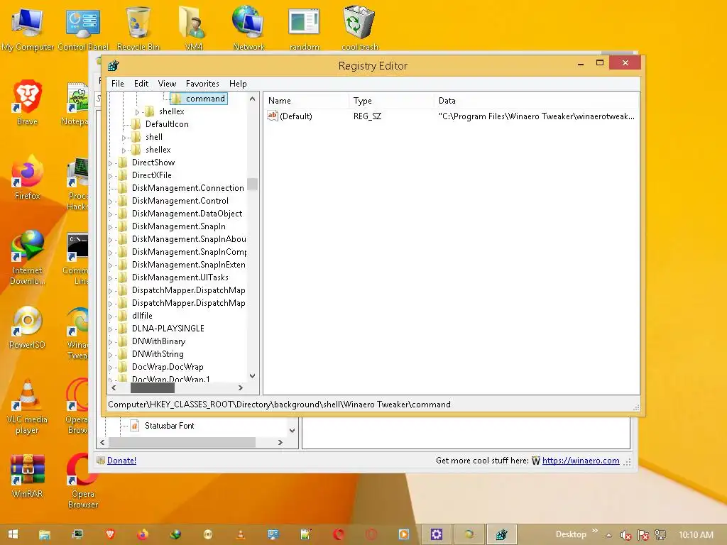This screenshot has width=727, height=545.
Task: Open the random desktop icon
Action: point(304,28)
